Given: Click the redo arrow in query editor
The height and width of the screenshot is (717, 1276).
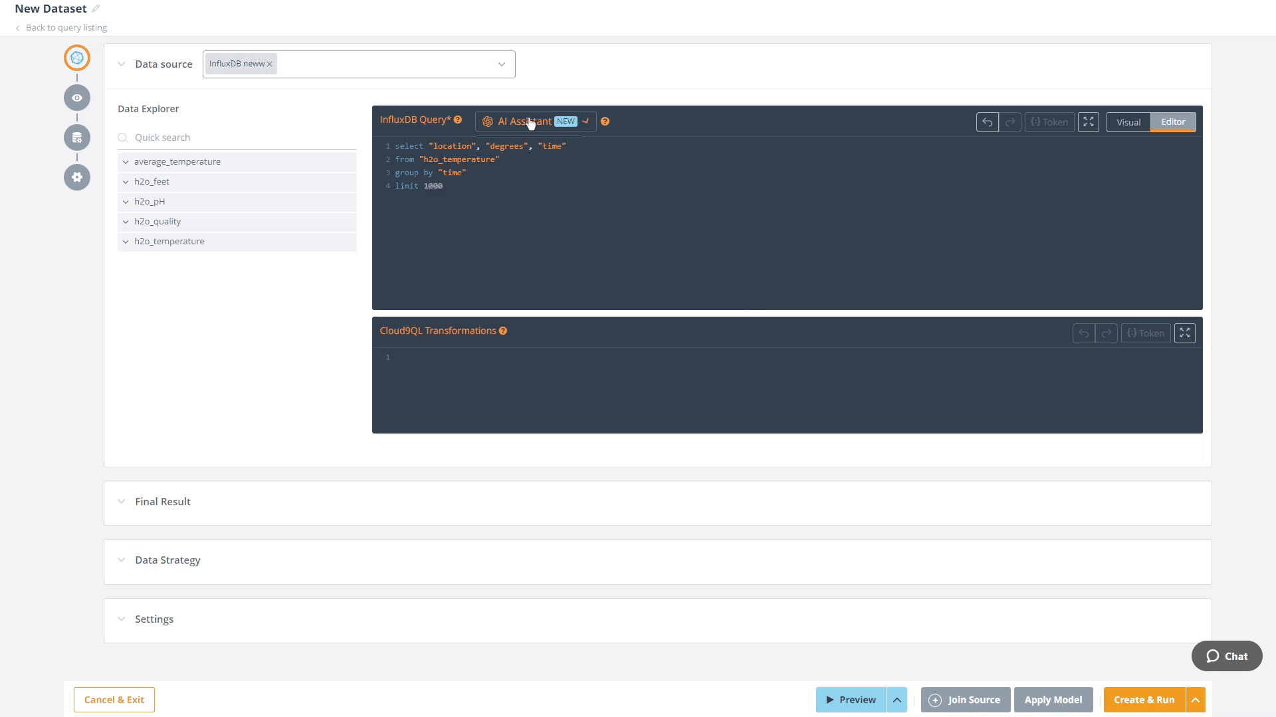Looking at the screenshot, I should pos(1010,121).
